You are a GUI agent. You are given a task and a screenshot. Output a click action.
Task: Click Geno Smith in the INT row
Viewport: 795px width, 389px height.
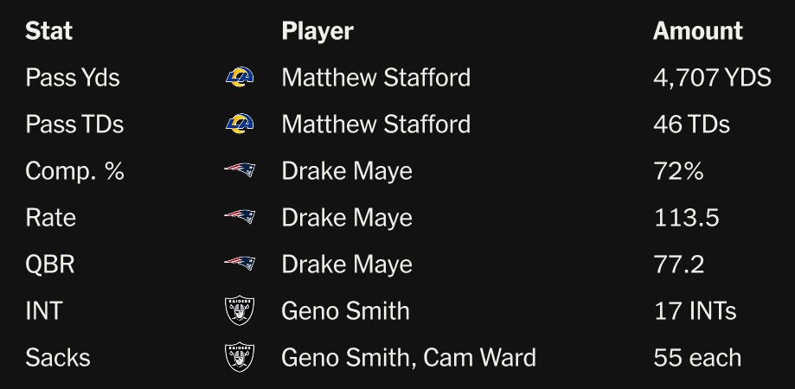point(345,311)
